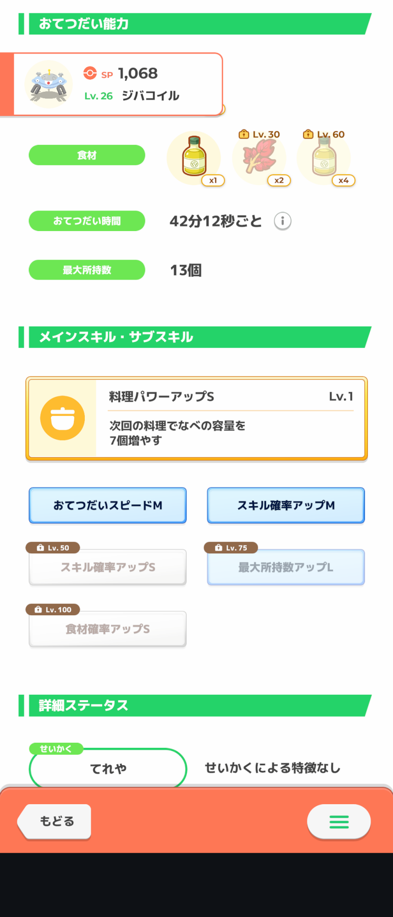Tap the Magnezone portrait icon

49,84
